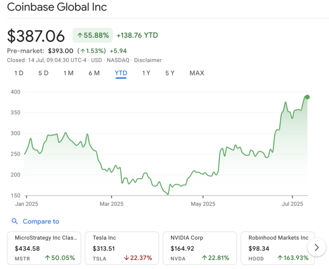Viewport: 329px width, 269px height.
Task: Open the Disclaimer link
Action: [x=148, y=60]
